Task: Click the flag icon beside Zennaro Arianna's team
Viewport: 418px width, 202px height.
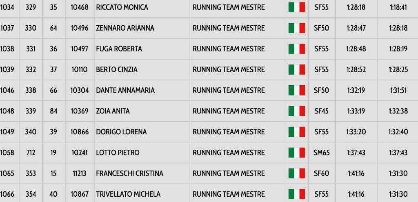Action: pyautogui.click(x=297, y=28)
